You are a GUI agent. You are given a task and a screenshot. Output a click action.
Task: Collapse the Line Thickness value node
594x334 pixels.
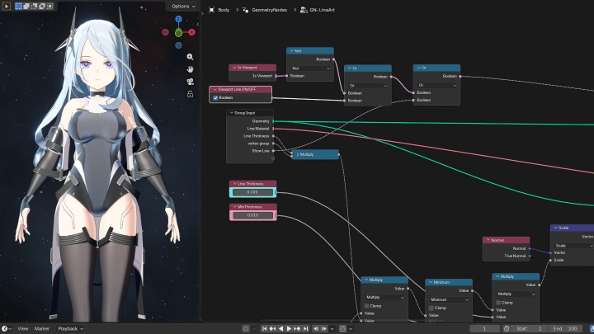[x=234, y=184]
